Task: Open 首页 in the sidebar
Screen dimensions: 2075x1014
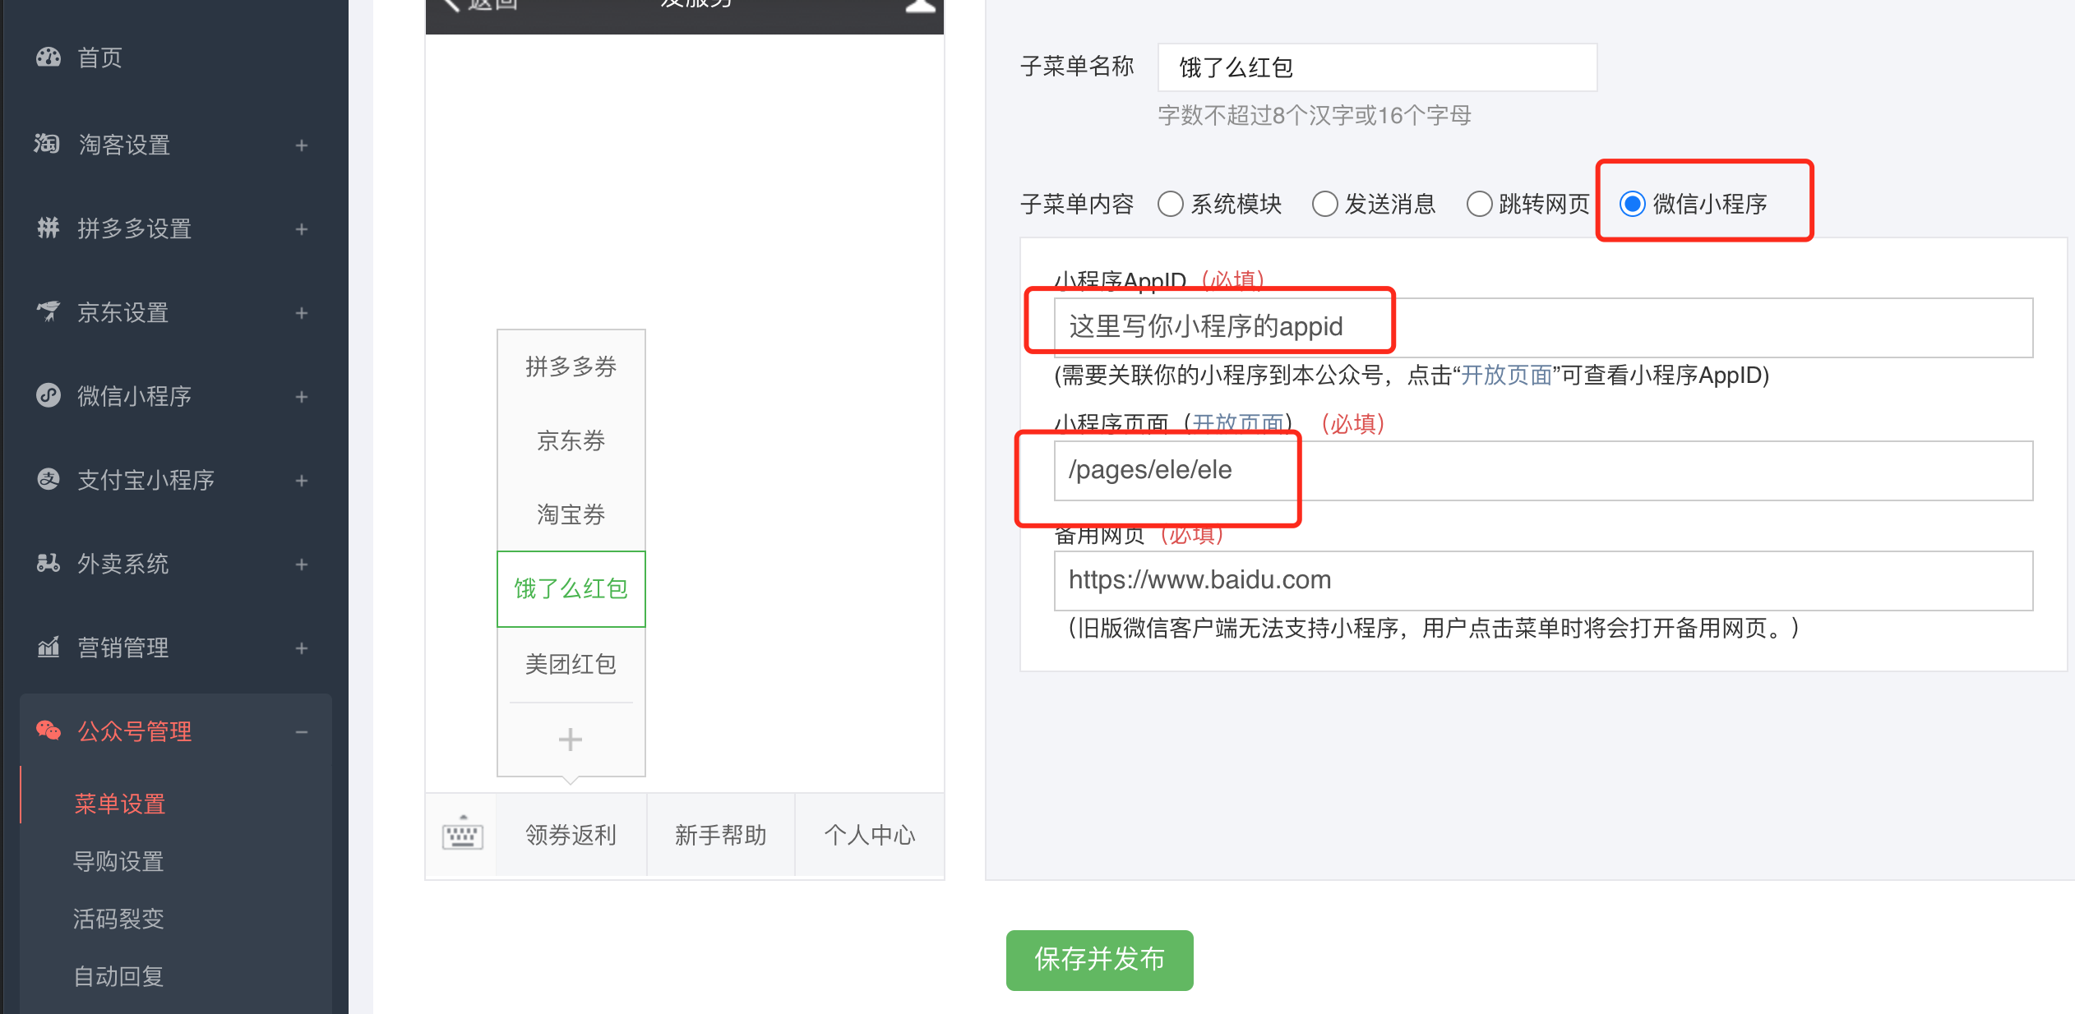Action: click(99, 58)
